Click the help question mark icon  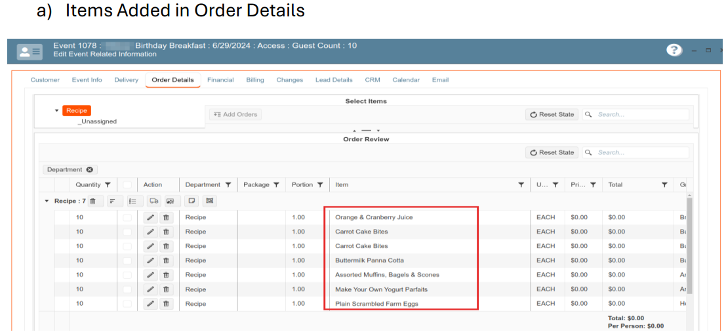(x=674, y=51)
